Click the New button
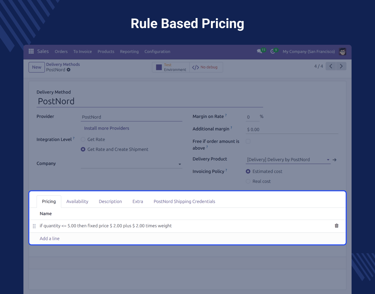Image resolution: width=375 pixels, height=294 pixels. [x=36, y=67]
